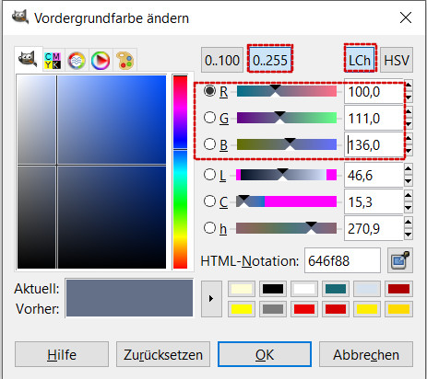
Task: Select the GIMP color selector tab
Action: tap(28, 59)
